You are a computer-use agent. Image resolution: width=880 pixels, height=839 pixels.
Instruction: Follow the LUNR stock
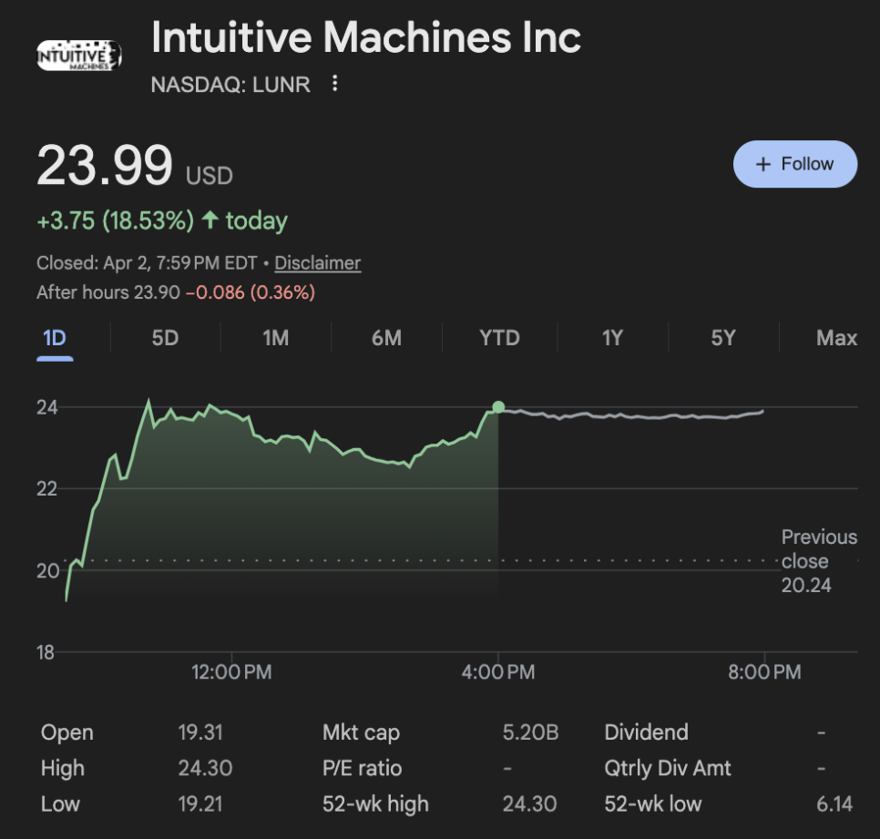(794, 164)
